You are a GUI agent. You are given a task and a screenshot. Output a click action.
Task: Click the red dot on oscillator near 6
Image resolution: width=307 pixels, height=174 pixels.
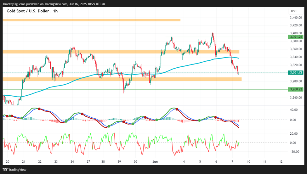click(x=216, y=117)
